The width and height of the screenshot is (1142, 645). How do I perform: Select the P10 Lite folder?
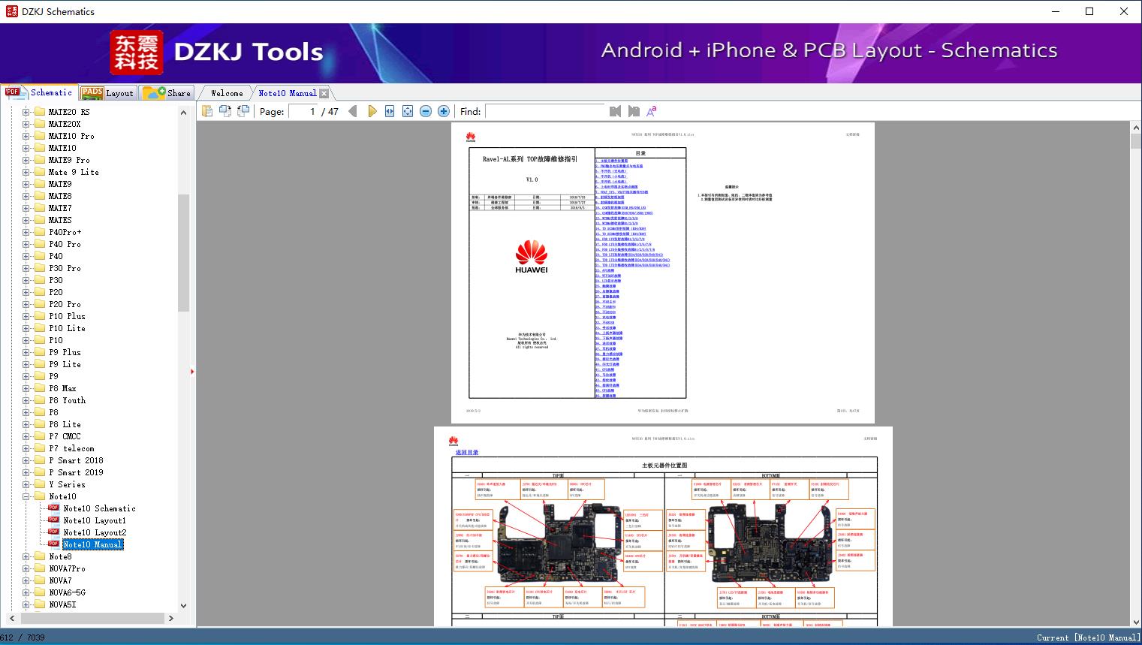67,328
